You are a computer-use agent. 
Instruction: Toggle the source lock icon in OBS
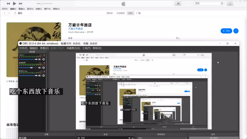[x=132, y=138]
